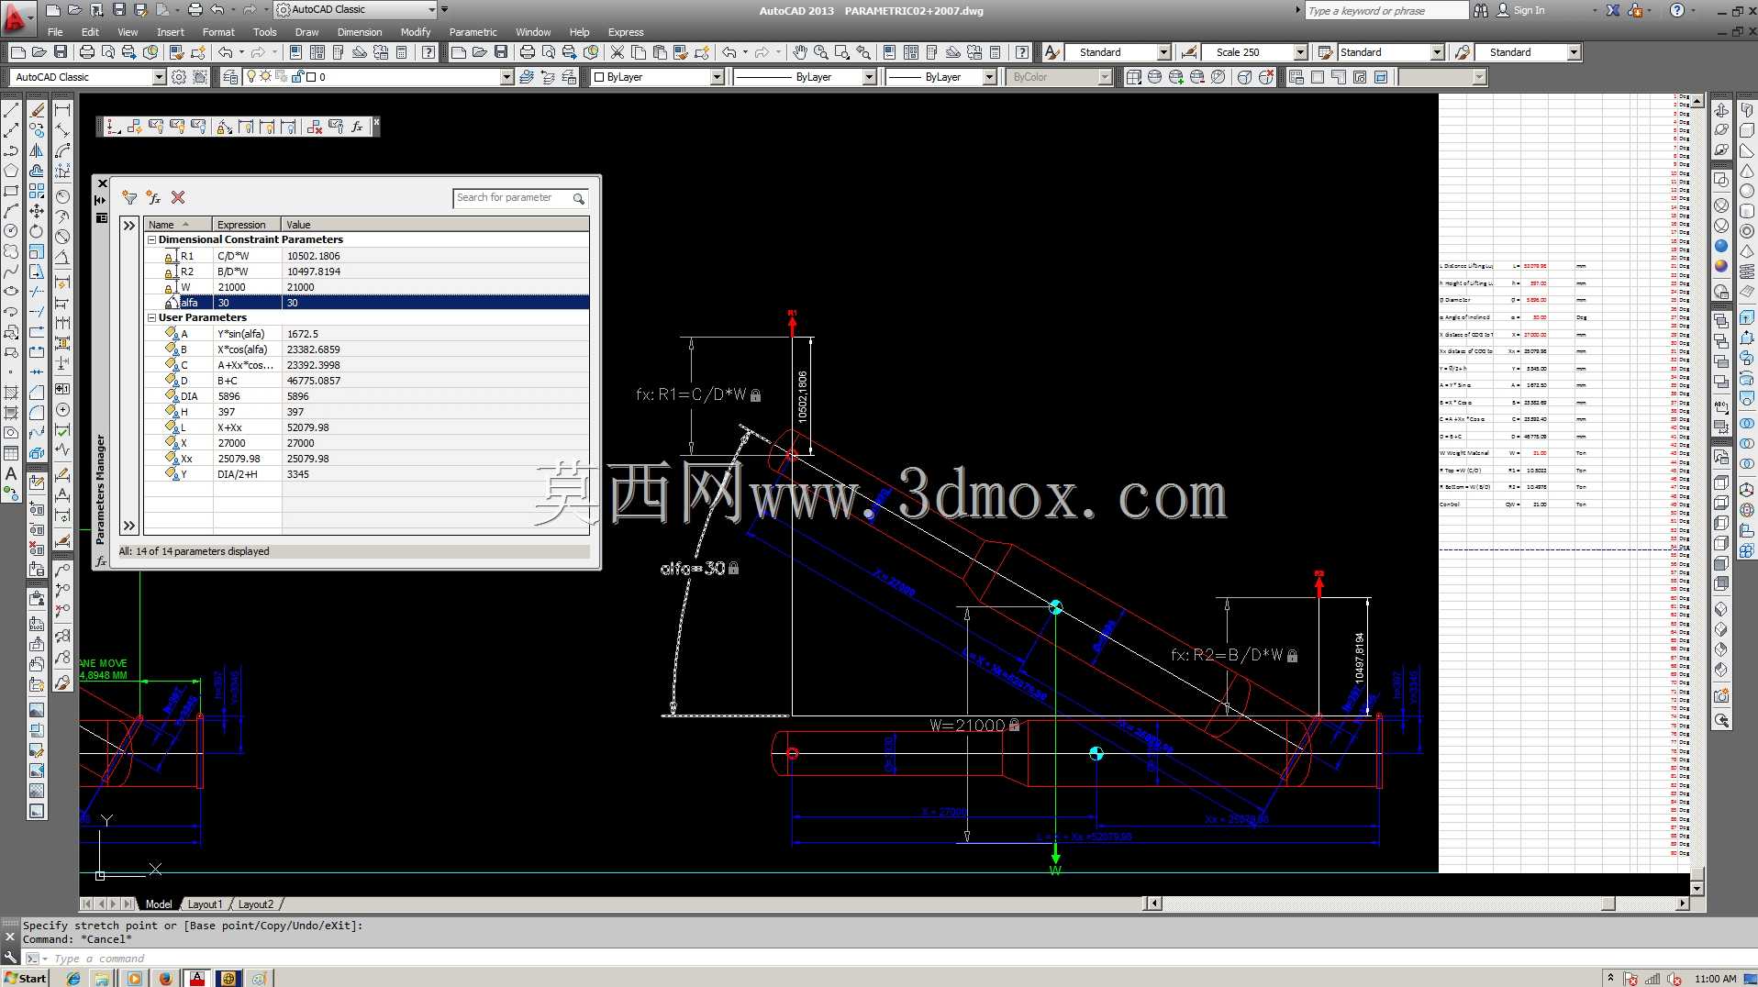Open the lineweight ByLayer dropdown
Image resolution: width=1758 pixels, height=987 pixels.
pos(989,77)
